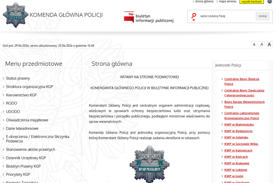Click the Policja badge logo in header
Screen dimensions: 276x183
pyautogui.click(x=16, y=15)
